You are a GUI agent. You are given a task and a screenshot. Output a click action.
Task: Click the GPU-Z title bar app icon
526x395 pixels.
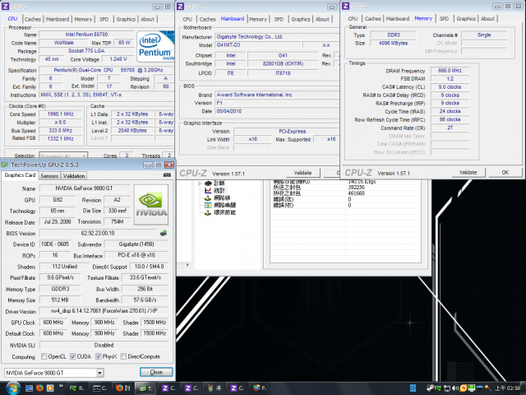pos(4,165)
